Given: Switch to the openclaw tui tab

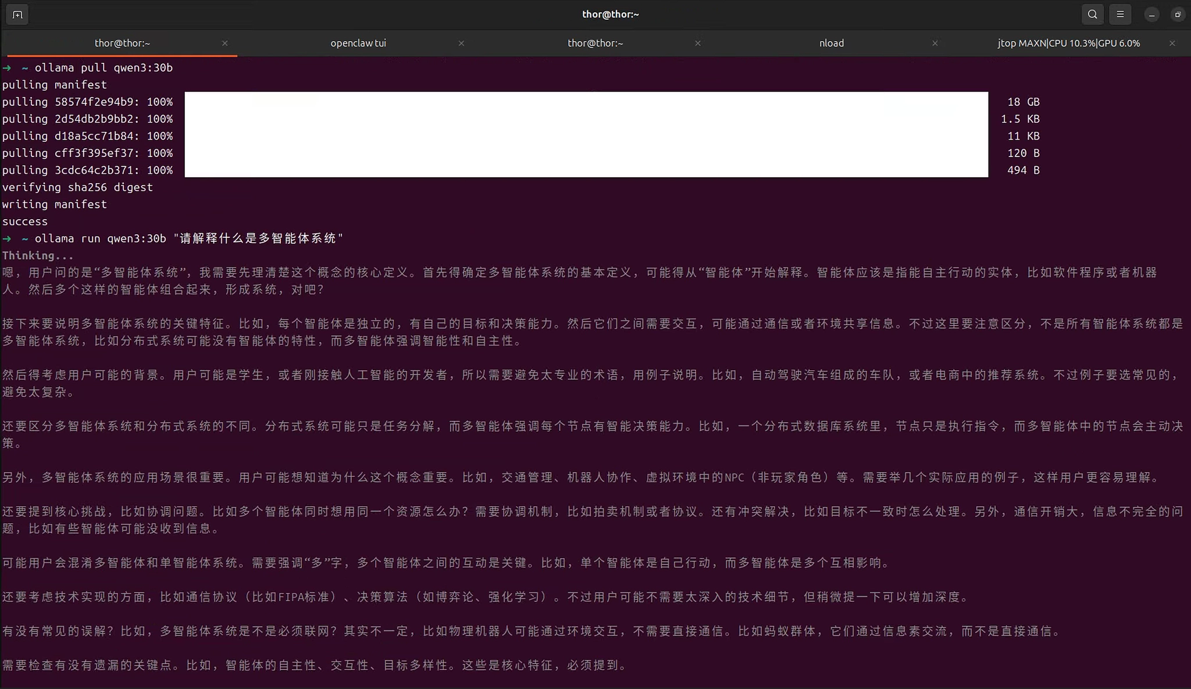Looking at the screenshot, I should click(x=358, y=43).
